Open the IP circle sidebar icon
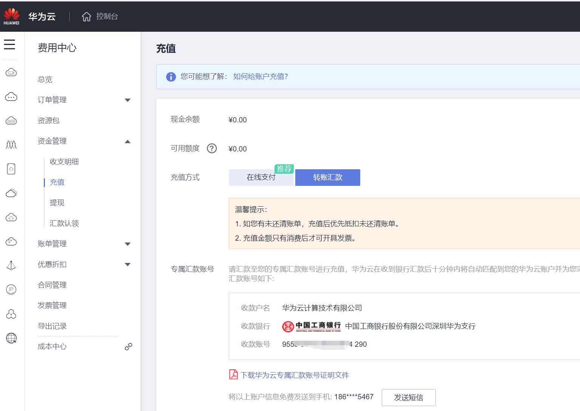Image resolution: width=580 pixels, height=411 pixels. pos(11,290)
